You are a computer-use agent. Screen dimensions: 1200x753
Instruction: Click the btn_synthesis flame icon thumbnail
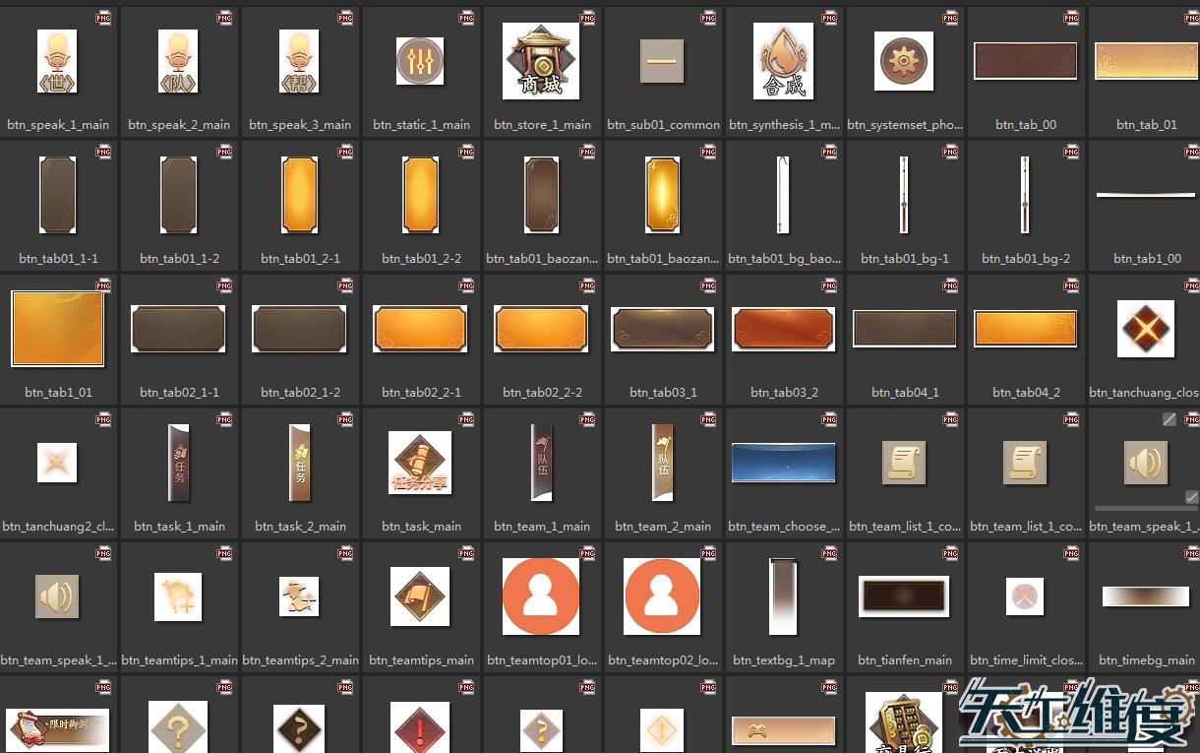tap(783, 61)
